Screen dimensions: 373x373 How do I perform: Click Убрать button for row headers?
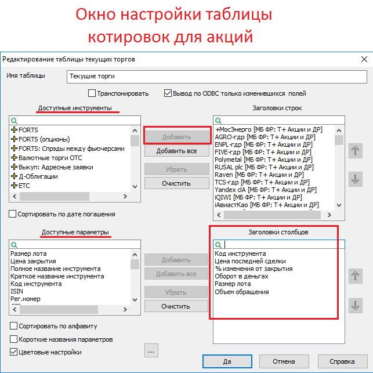point(176,169)
